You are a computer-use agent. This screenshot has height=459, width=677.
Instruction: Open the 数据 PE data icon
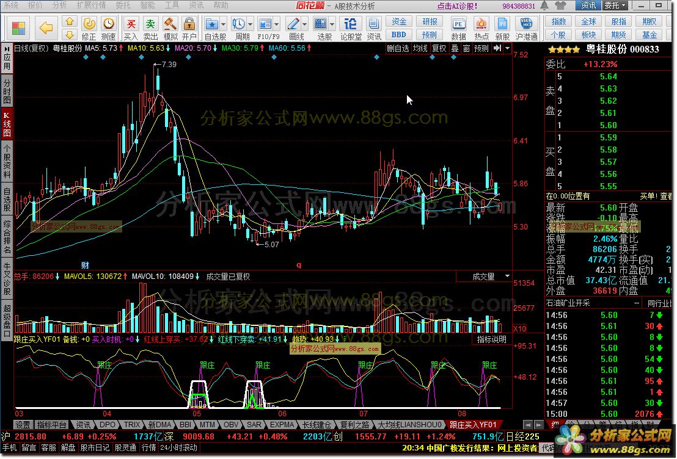pos(458,29)
